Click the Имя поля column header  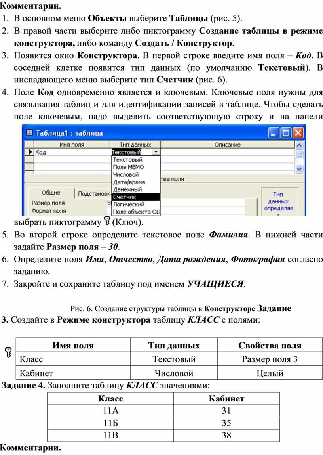pos(72,145)
